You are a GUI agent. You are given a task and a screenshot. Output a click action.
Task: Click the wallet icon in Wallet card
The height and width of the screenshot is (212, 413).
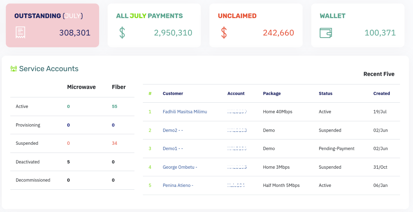pos(326,33)
